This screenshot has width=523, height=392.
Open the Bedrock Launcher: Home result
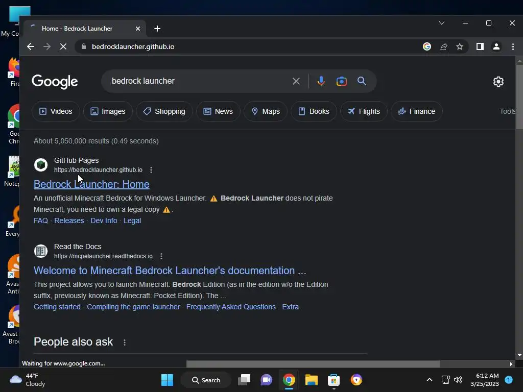tap(91, 184)
